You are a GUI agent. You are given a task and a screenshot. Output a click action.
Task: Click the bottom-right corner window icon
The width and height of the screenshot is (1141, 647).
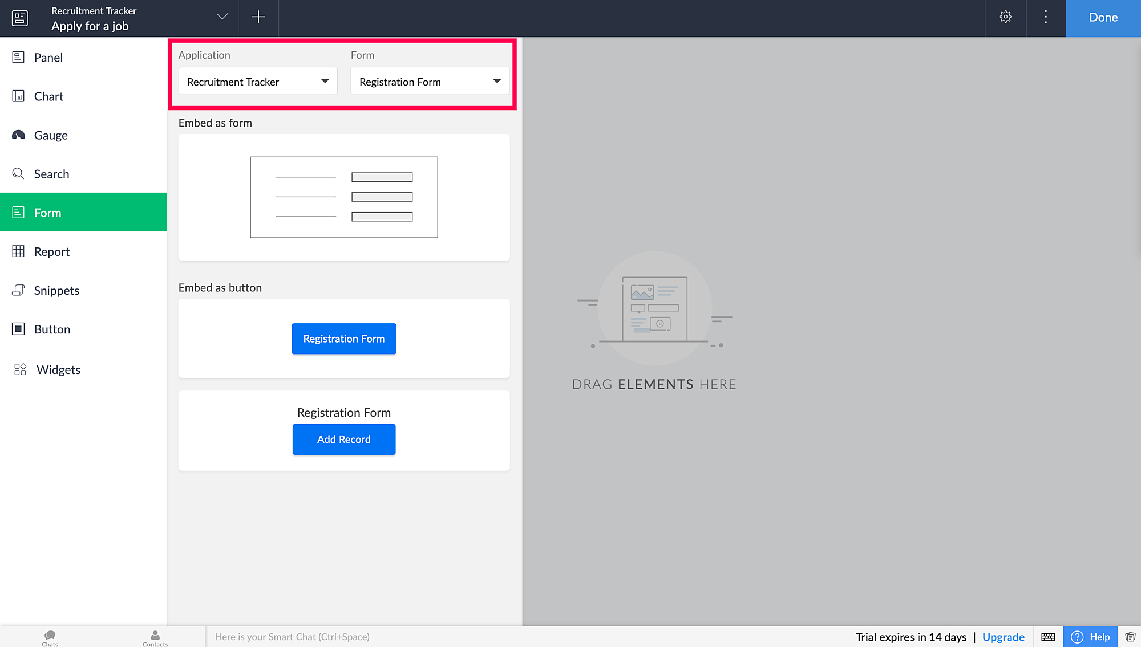(x=1130, y=637)
